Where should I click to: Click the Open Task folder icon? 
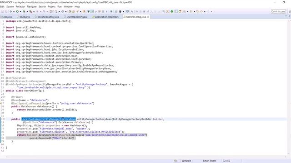click(73, 11)
